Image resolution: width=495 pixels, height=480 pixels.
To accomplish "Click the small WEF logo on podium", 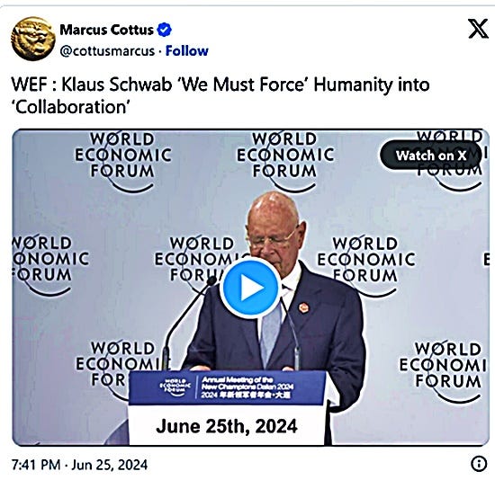I will point(175,387).
